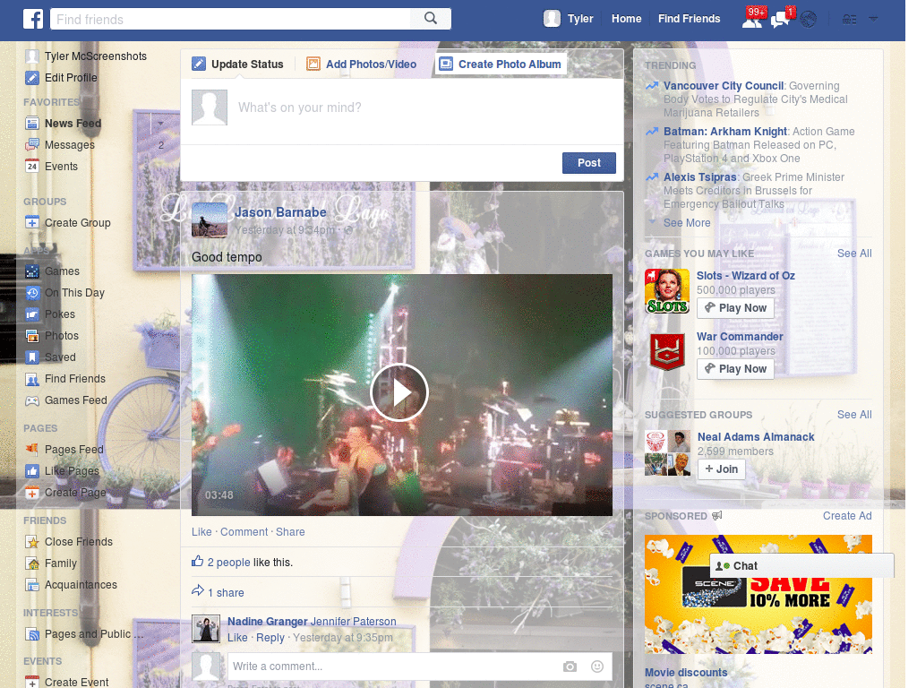Open the Chat bar
Viewport: 917px width, 688px height.
(x=801, y=566)
